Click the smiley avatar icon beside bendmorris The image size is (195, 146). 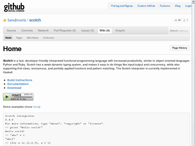click(x=5, y=20)
